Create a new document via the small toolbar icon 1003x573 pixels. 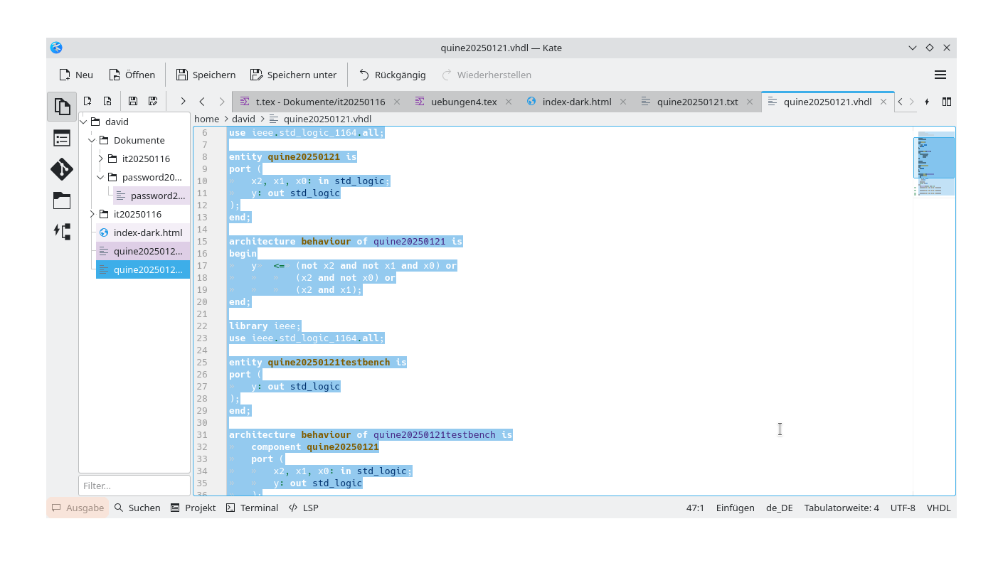point(87,101)
